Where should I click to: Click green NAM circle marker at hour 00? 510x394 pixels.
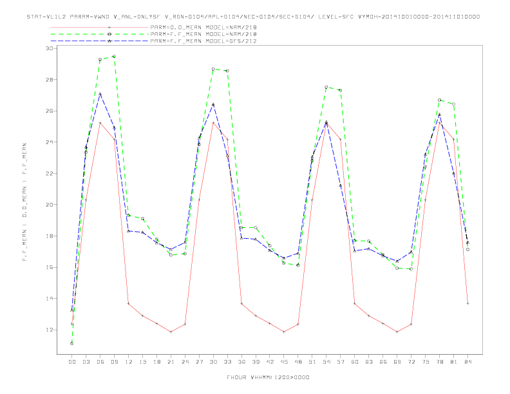point(72,344)
